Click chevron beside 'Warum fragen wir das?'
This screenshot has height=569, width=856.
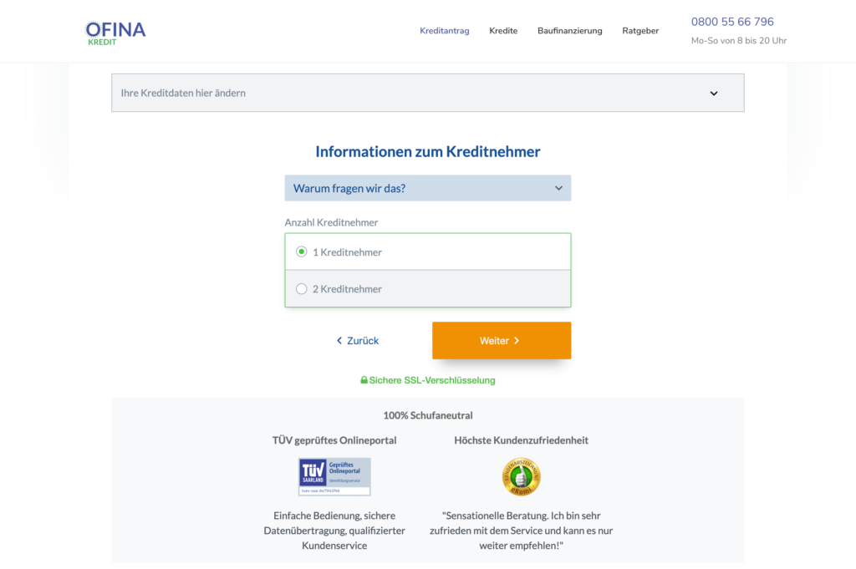click(558, 188)
